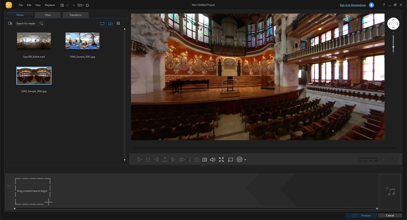Click the Produce button
Image resolution: width=407 pixels, height=220 pixels.
[x=361, y=215]
